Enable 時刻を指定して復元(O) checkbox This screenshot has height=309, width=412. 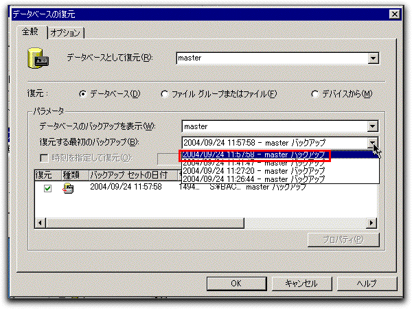44,158
